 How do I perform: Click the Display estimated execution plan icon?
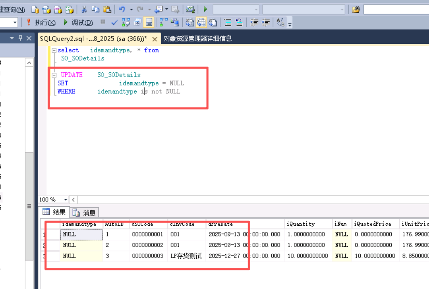[x=126, y=22]
